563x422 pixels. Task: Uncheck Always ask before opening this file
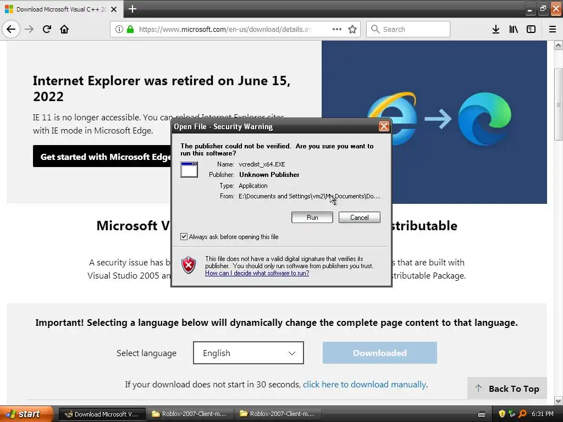click(184, 237)
